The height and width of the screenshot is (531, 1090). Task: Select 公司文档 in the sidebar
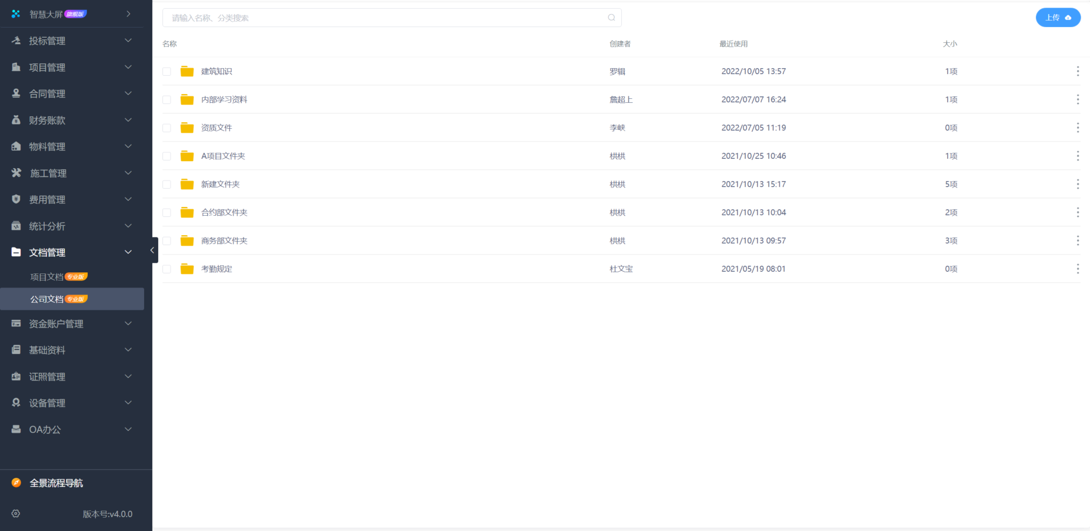[47, 299]
